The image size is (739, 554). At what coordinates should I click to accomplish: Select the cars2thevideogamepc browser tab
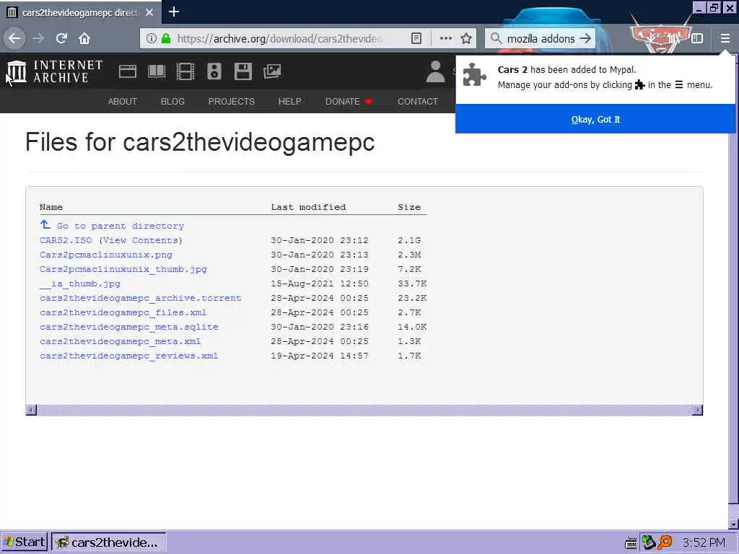point(80,12)
